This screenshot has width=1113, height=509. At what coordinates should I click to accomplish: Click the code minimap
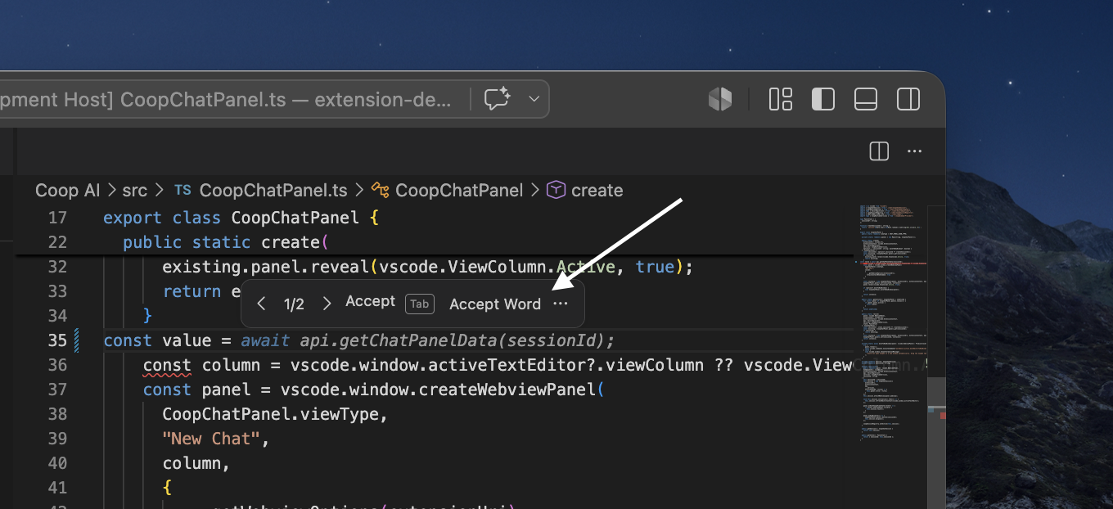point(893,323)
